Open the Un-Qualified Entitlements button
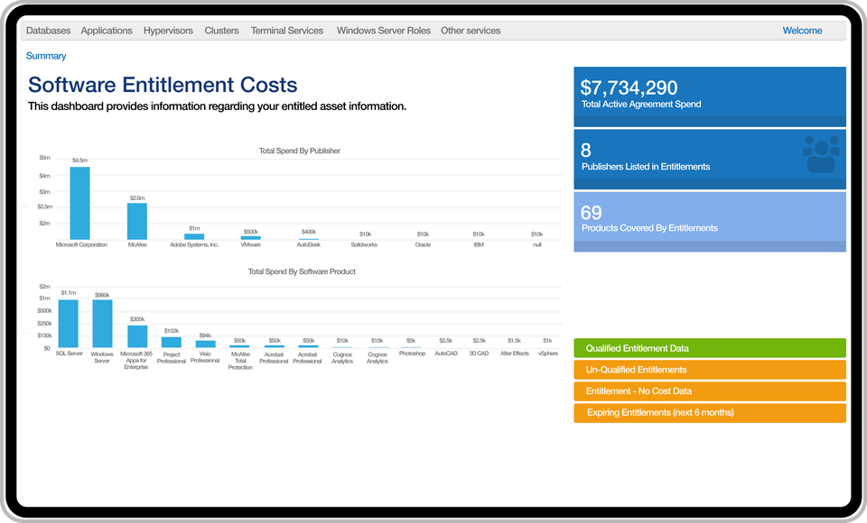Viewport: 867px width, 523px height. pyautogui.click(x=710, y=370)
